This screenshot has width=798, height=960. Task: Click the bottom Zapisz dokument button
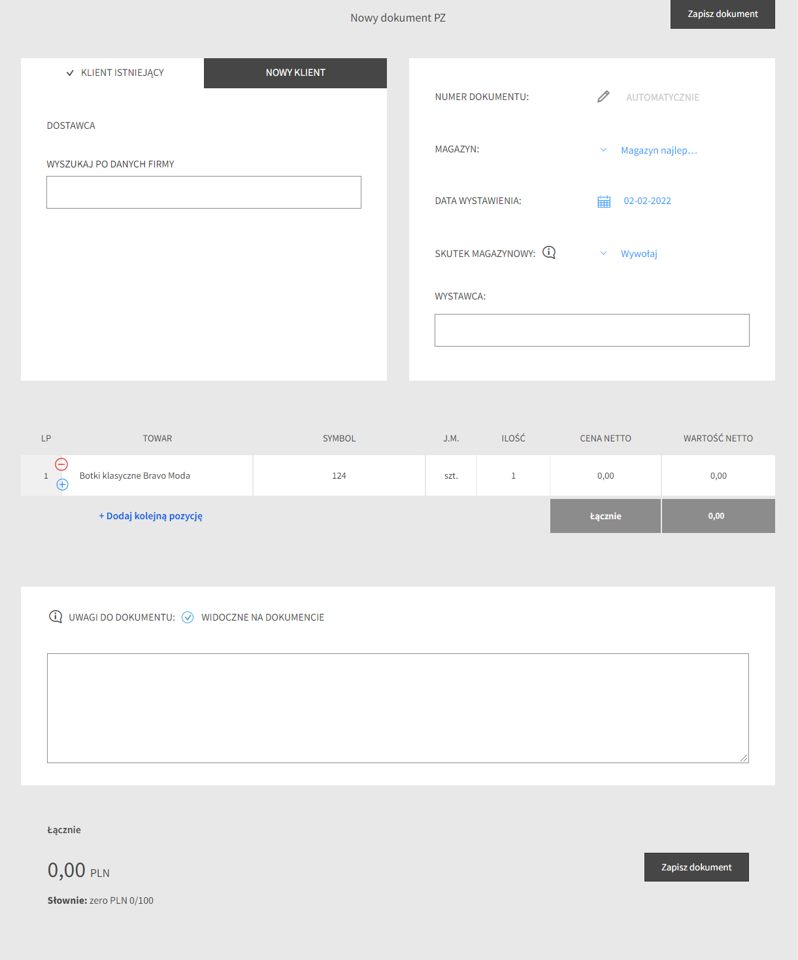696,867
